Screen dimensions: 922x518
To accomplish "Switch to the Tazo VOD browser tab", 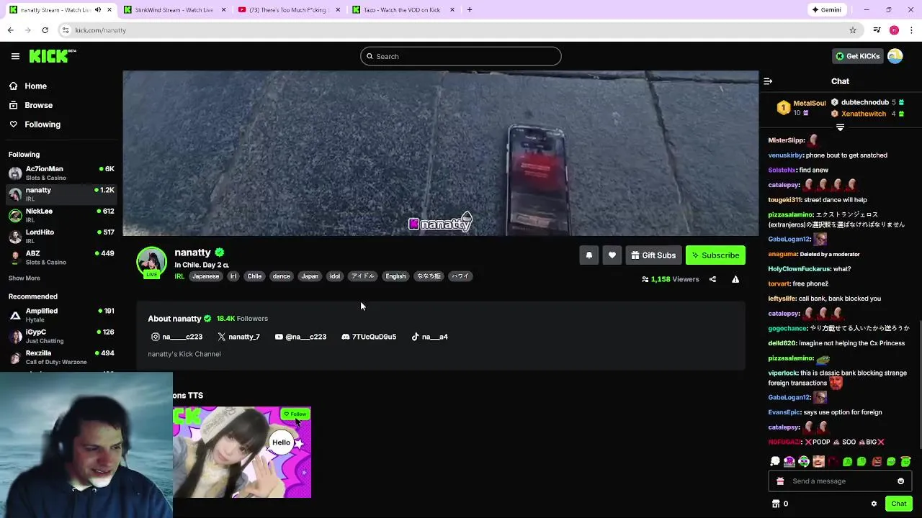I will tap(402, 10).
